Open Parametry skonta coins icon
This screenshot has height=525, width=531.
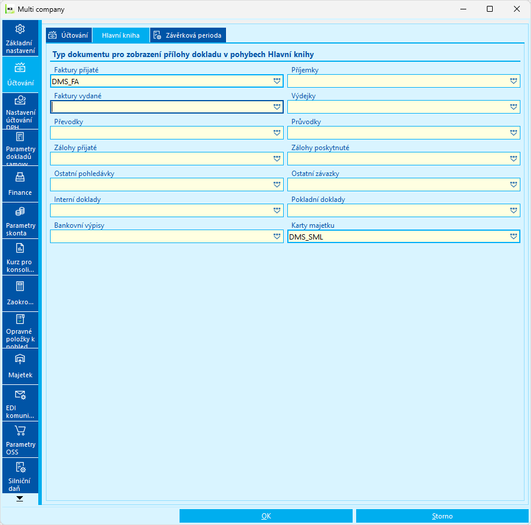tap(20, 212)
